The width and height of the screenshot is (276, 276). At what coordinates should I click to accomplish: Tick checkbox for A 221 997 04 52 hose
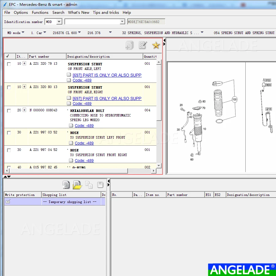coord(9,150)
